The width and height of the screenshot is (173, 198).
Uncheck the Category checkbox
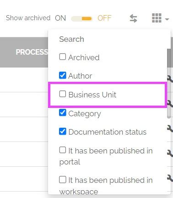pyautogui.click(x=63, y=113)
